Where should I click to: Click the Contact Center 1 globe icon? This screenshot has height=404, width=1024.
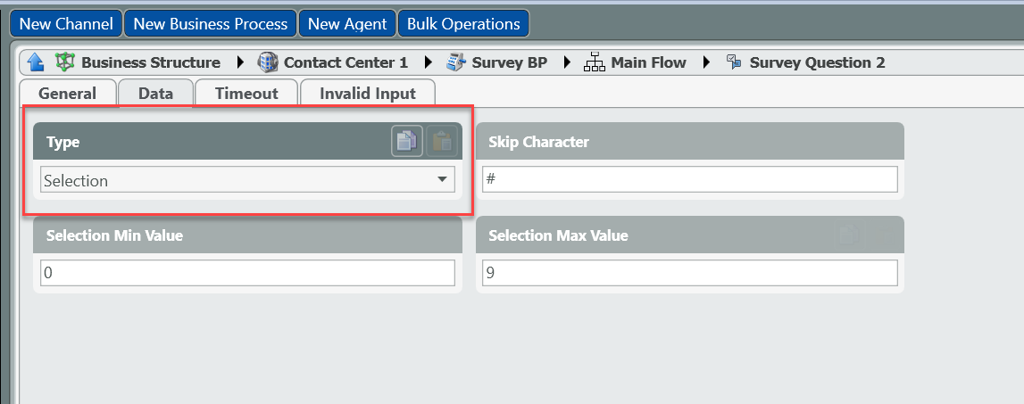pyautogui.click(x=267, y=62)
